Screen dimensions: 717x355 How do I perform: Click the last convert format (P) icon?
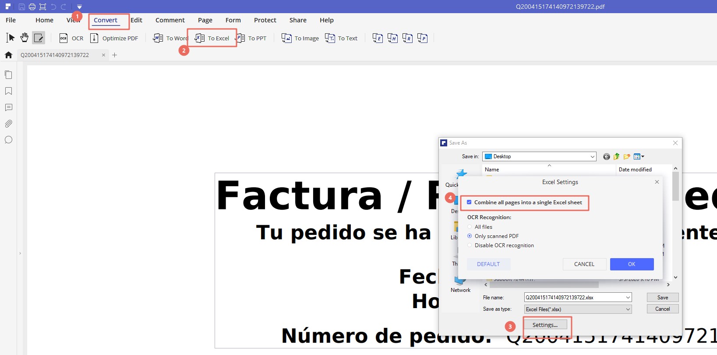pyautogui.click(x=422, y=38)
